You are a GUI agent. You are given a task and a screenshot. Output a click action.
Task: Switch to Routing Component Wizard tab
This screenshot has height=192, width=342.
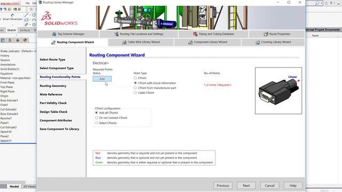73,42
